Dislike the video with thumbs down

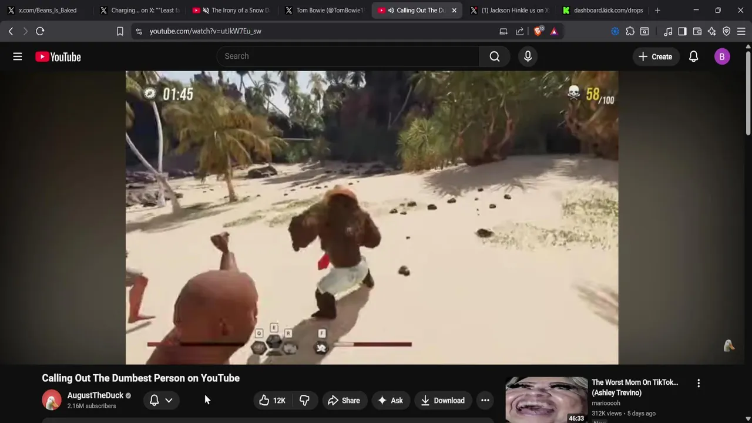pos(304,401)
